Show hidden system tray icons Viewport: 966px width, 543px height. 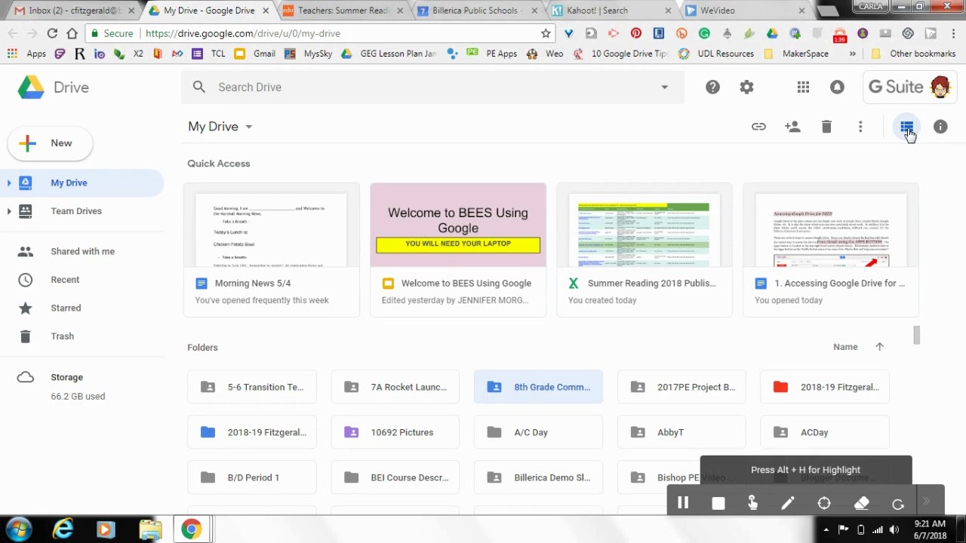[826, 529]
